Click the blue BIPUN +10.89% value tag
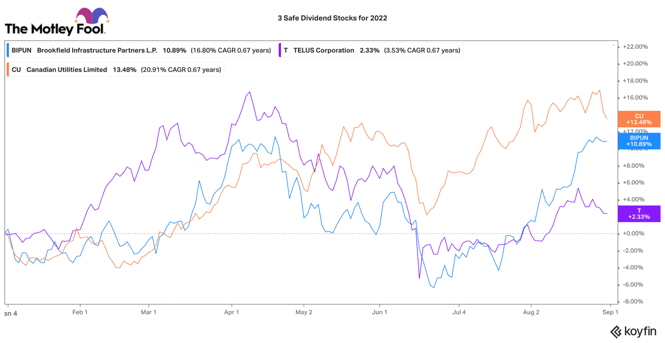Image resolution: width=665 pixels, height=343 pixels. point(639,141)
